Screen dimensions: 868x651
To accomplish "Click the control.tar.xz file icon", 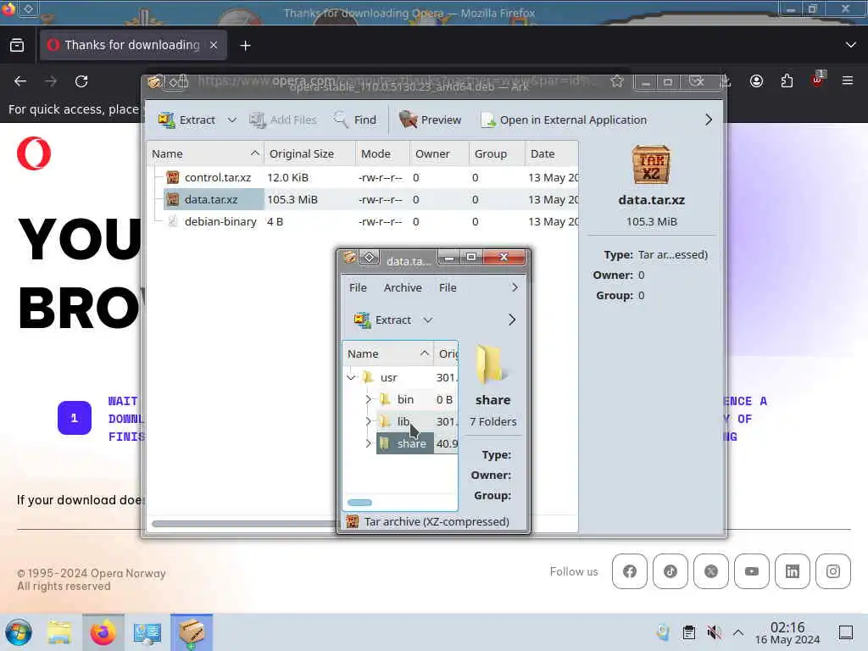I will click(173, 178).
